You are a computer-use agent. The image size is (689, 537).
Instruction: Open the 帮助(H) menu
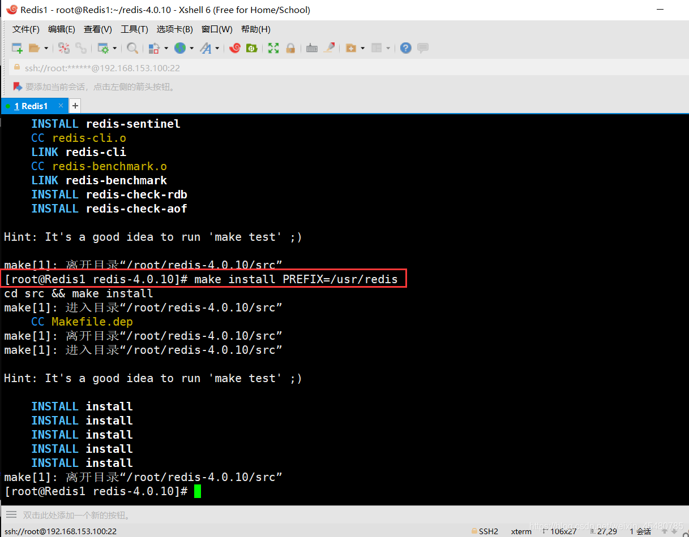click(256, 29)
